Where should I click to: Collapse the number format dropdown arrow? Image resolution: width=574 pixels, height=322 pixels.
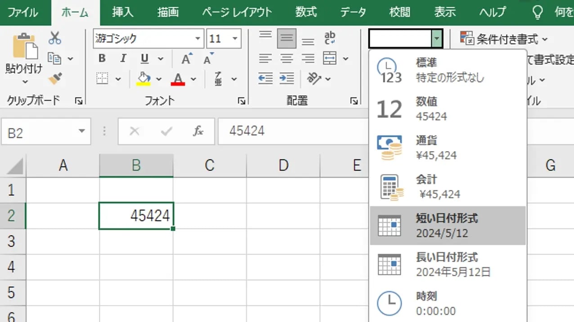click(437, 39)
